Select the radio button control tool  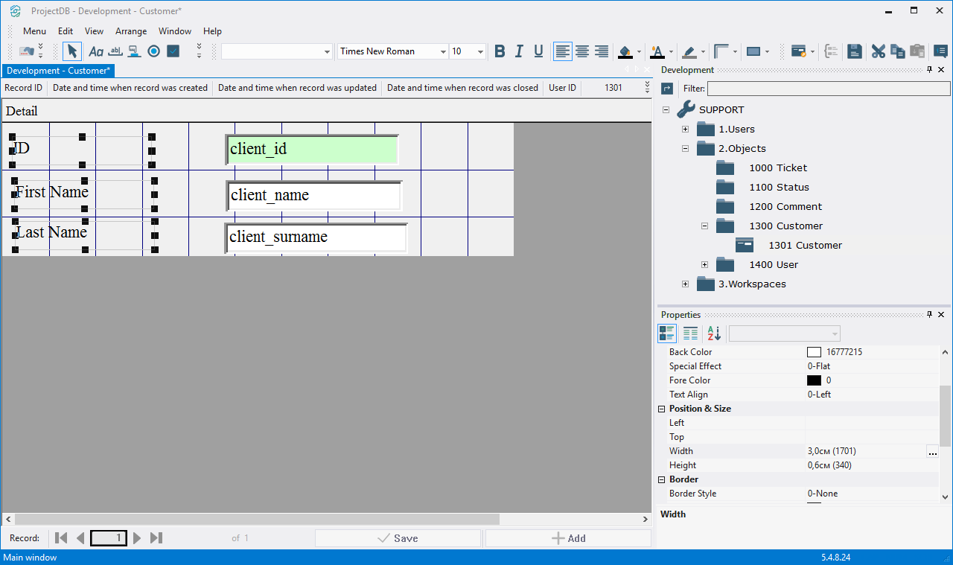pyautogui.click(x=154, y=51)
